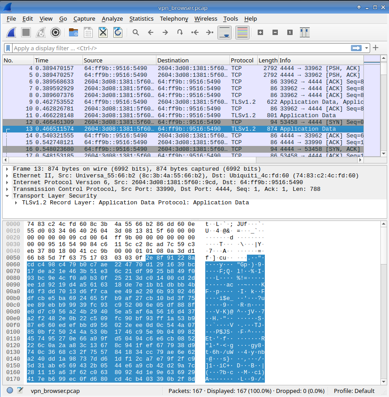Toggle auto-scroll during live capture
The width and height of the screenshot is (389, 397).
coord(225,32)
